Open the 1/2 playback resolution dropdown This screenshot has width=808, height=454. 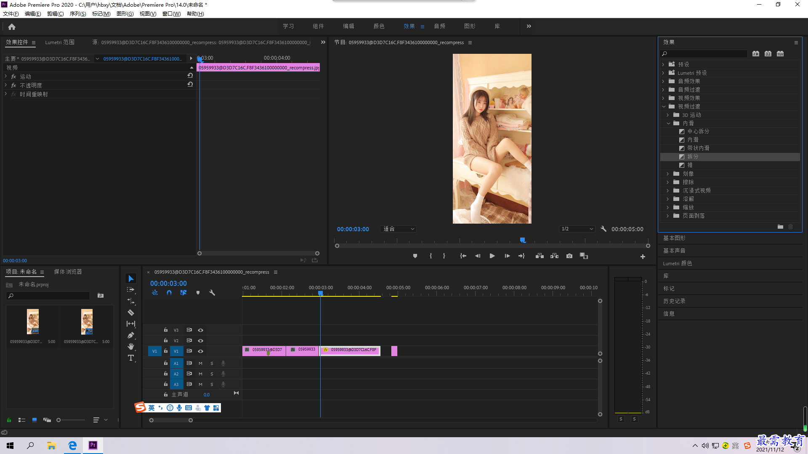pos(577,229)
